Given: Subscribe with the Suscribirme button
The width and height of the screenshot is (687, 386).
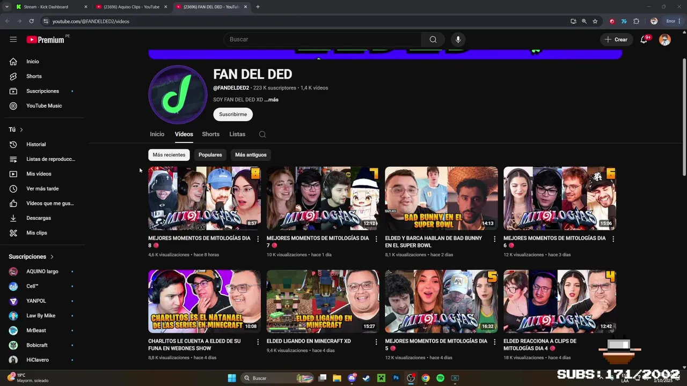Looking at the screenshot, I should 233,114.
